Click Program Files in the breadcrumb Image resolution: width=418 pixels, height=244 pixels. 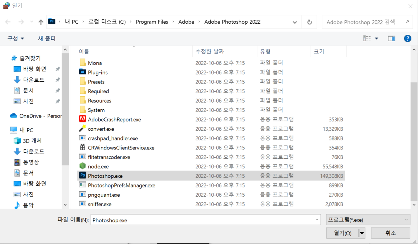pos(152,22)
